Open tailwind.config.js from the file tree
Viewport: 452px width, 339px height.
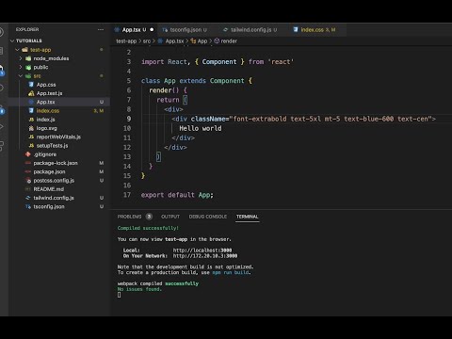pyautogui.click(x=54, y=198)
